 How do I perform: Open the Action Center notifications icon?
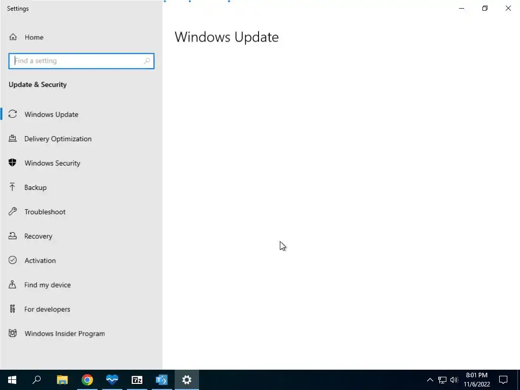(503, 380)
